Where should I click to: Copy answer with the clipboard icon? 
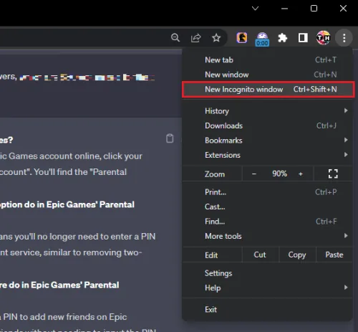[x=170, y=138]
